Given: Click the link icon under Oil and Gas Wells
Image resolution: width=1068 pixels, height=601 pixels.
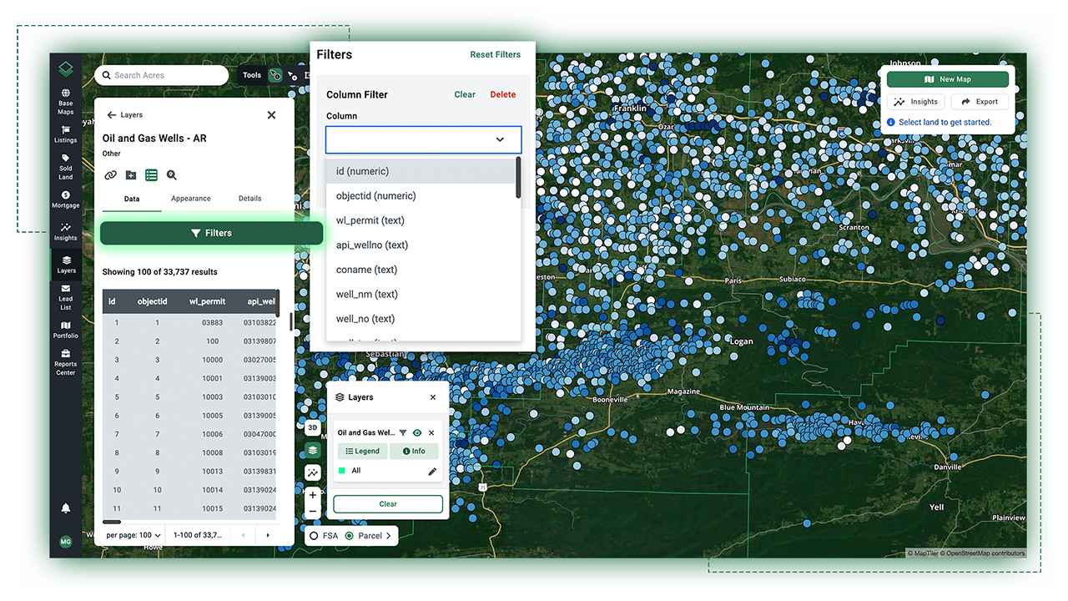Looking at the screenshot, I should (110, 175).
